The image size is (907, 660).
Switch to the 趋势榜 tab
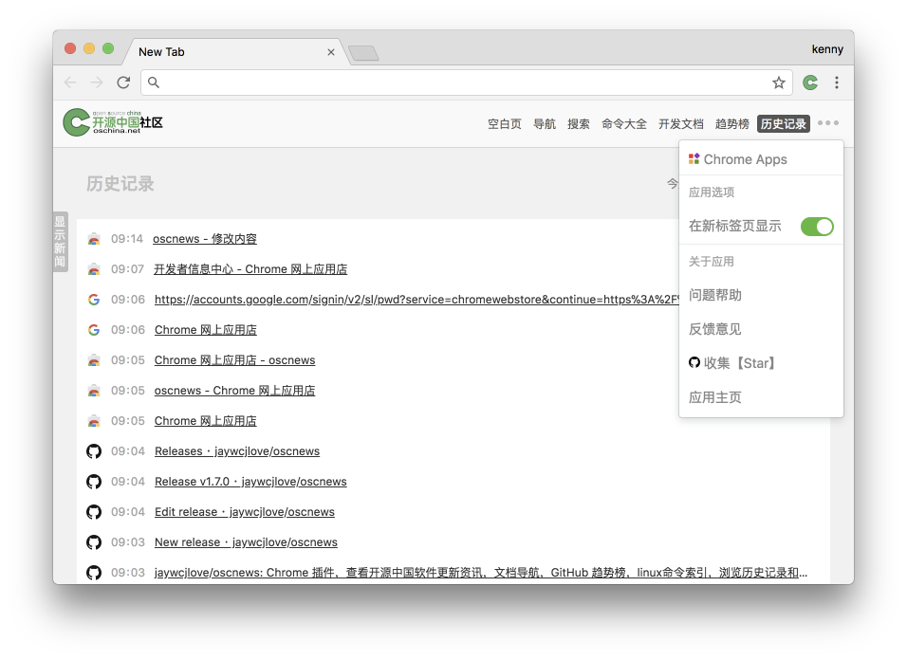click(x=732, y=123)
